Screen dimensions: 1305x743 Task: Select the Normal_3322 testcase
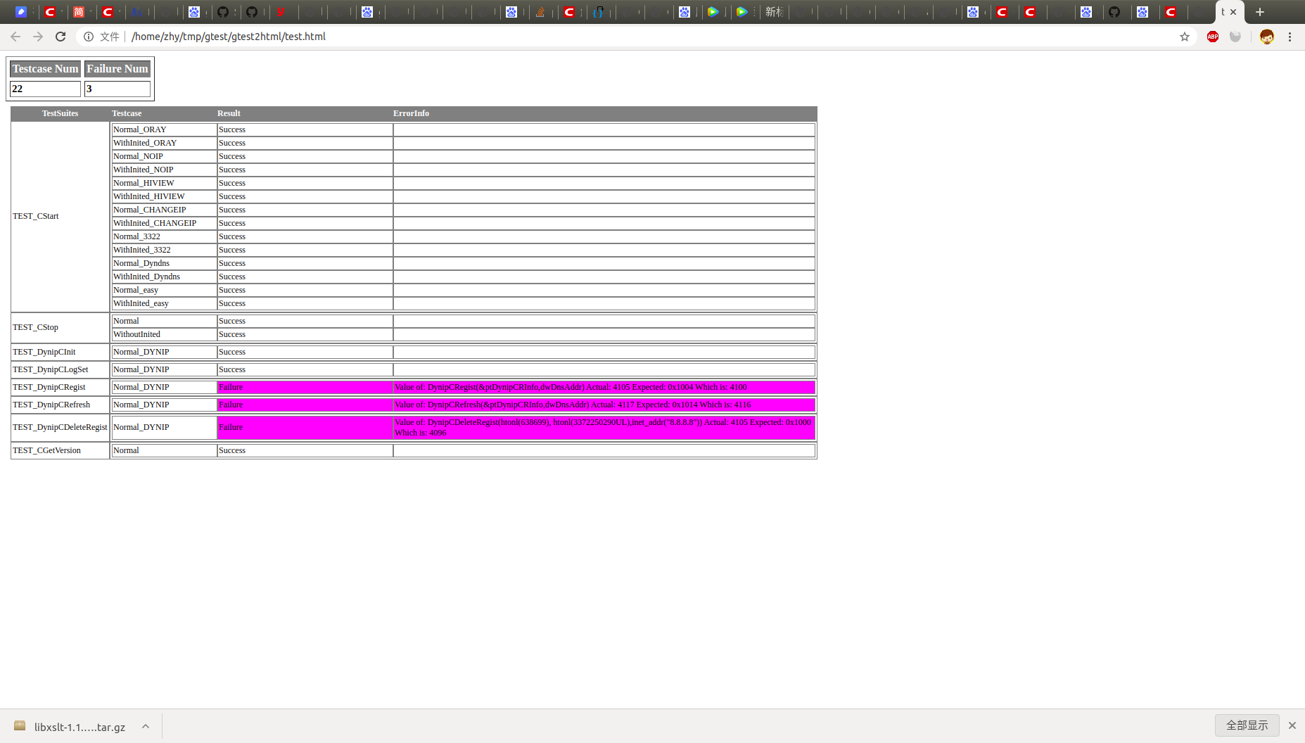click(x=164, y=236)
